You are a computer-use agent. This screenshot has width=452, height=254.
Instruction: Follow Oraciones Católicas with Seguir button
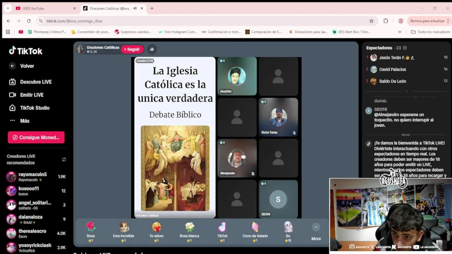131,49
